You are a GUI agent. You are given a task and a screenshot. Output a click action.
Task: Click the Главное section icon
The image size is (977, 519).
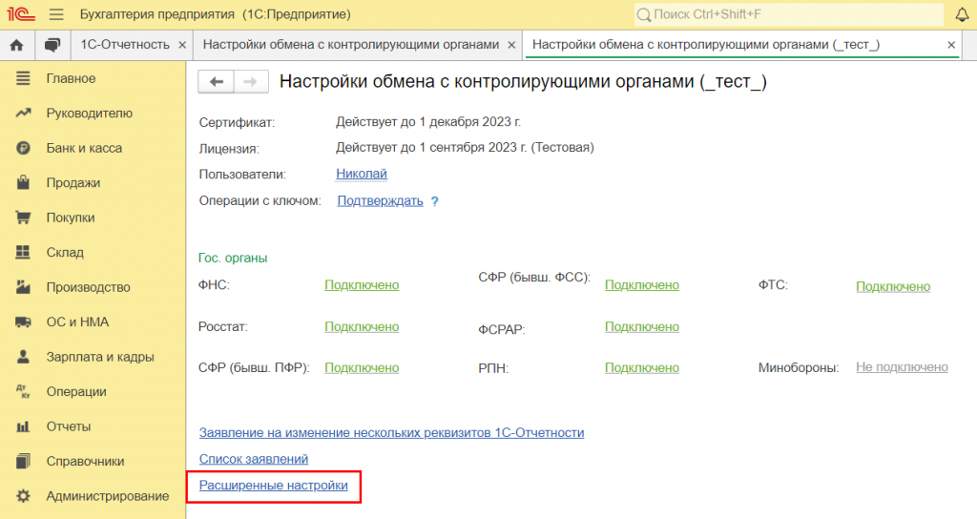tap(23, 78)
